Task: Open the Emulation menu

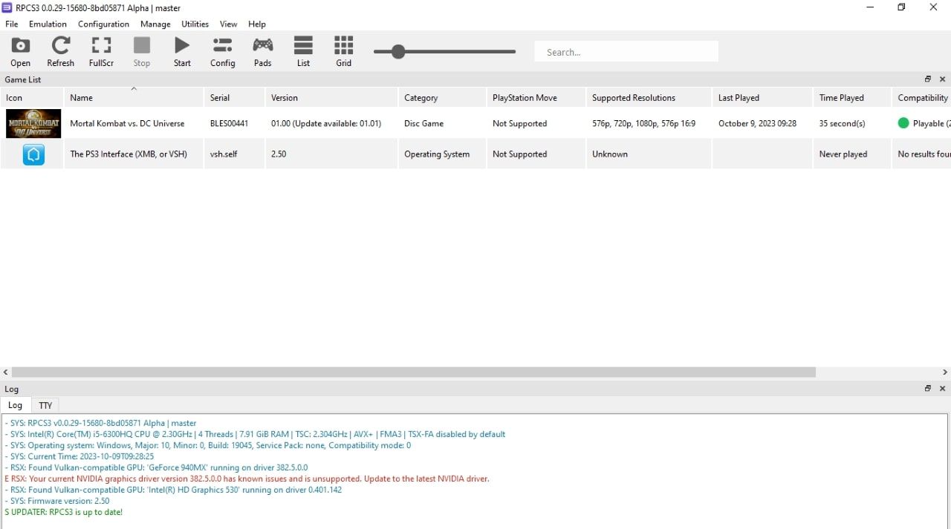Action: point(48,24)
